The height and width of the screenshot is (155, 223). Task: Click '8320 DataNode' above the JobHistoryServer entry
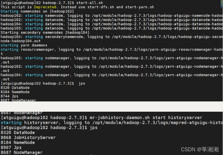[x=18, y=132]
